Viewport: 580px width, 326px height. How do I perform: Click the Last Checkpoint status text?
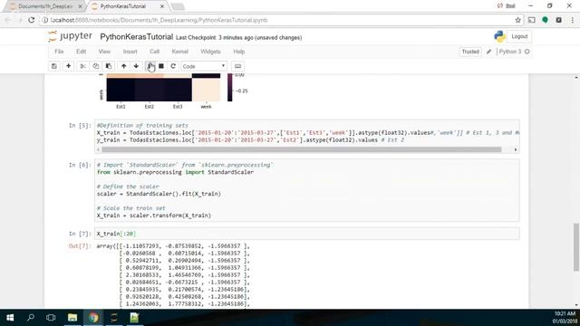point(238,38)
